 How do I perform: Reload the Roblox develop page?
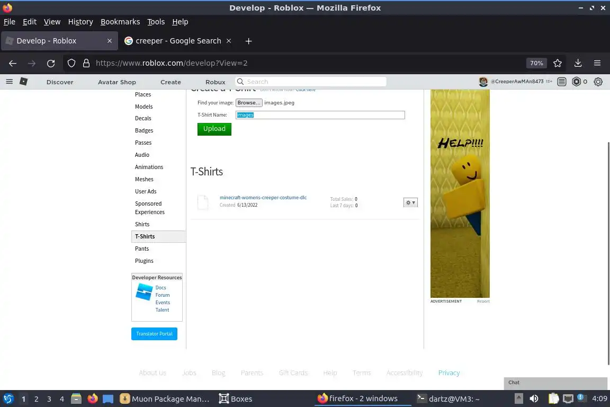pos(51,63)
